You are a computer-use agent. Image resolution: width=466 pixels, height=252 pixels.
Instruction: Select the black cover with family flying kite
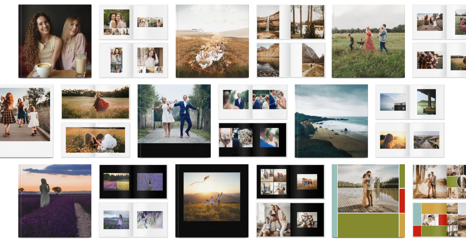pos(212,201)
